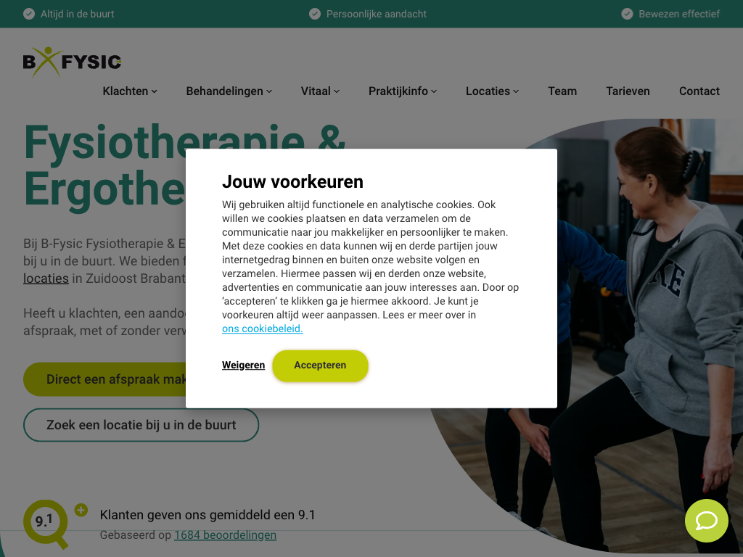Open the chat bubble widget
The width and height of the screenshot is (743, 557).
(x=706, y=521)
